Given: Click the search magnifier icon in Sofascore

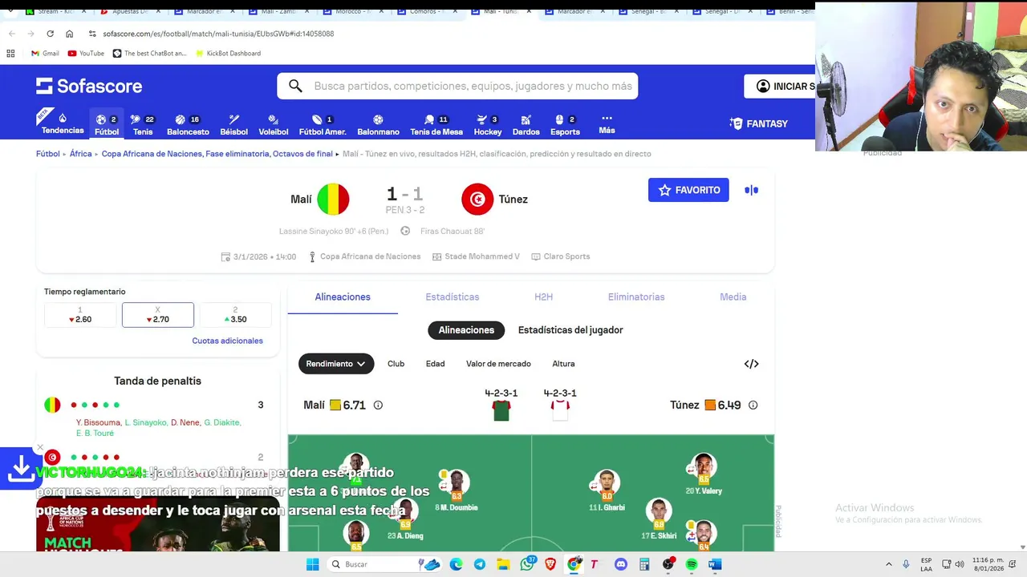Looking at the screenshot, I should click(295, 86).
